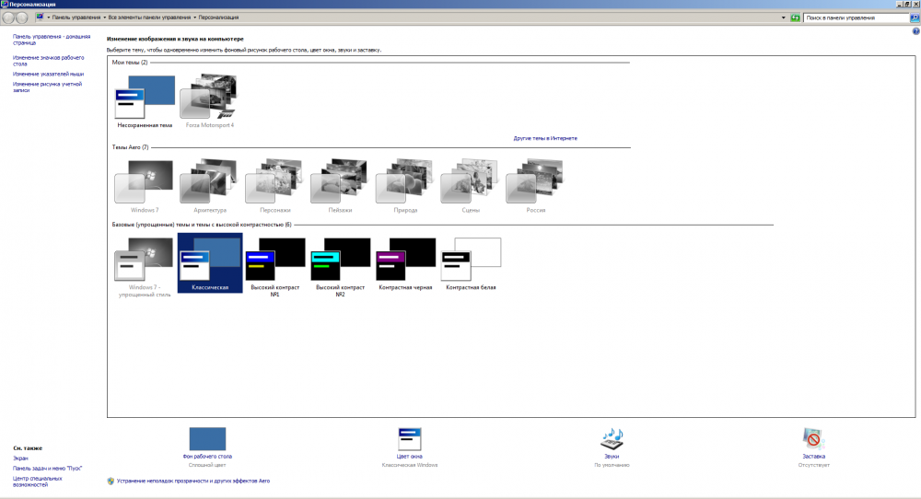Click Устранение неполадок прозрачности Aero link
This screenshot has width=921, height=499.
pos(192,481)
